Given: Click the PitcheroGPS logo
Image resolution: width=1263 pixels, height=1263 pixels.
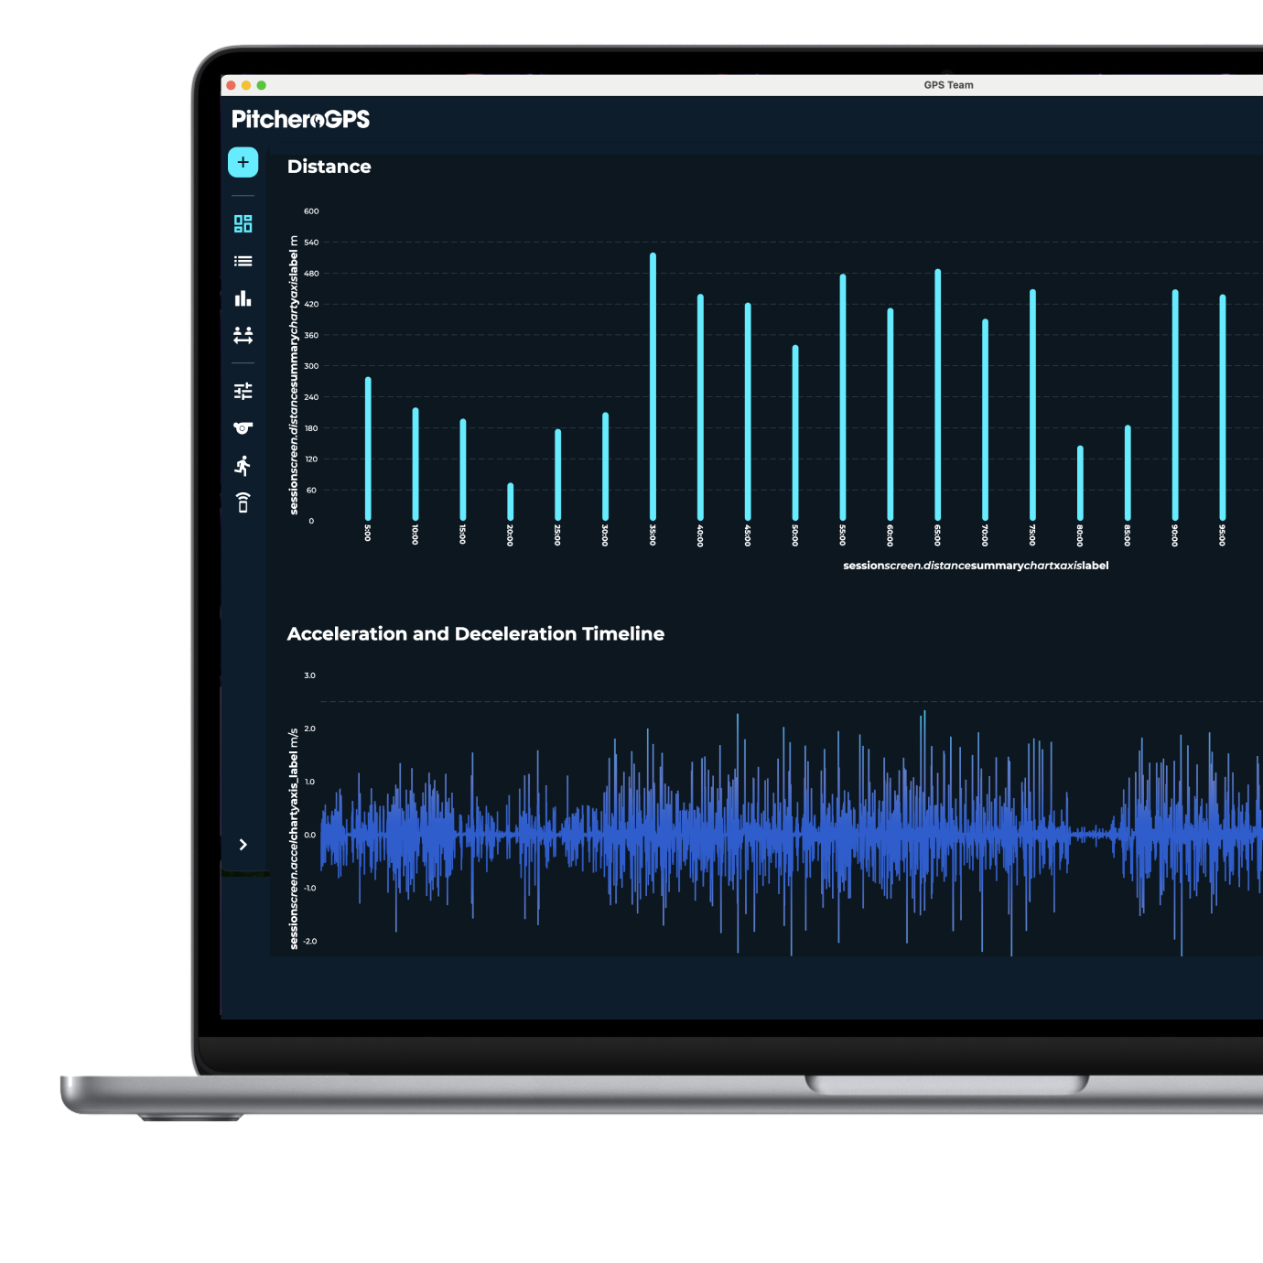Looking at the screenshot, I should point(300,119).
